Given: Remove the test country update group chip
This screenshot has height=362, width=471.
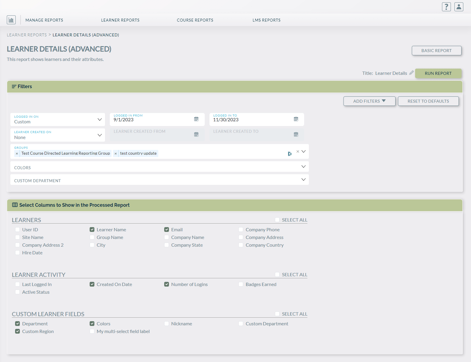Looking at the screenshot, I should pyautogui.click(x=115, y=153).
